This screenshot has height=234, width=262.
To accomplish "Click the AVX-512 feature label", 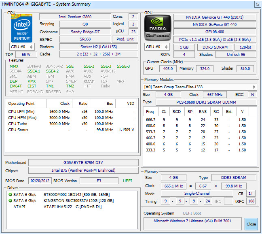I will click(108, 71).
